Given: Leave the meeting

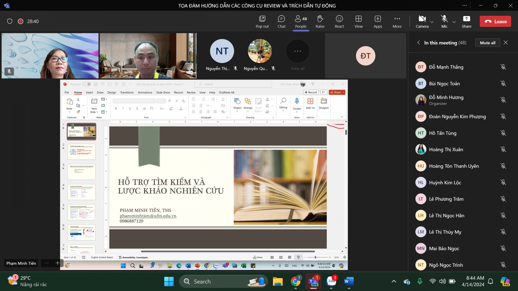Looking at the screenshot, I should click(x=495, y=21).
